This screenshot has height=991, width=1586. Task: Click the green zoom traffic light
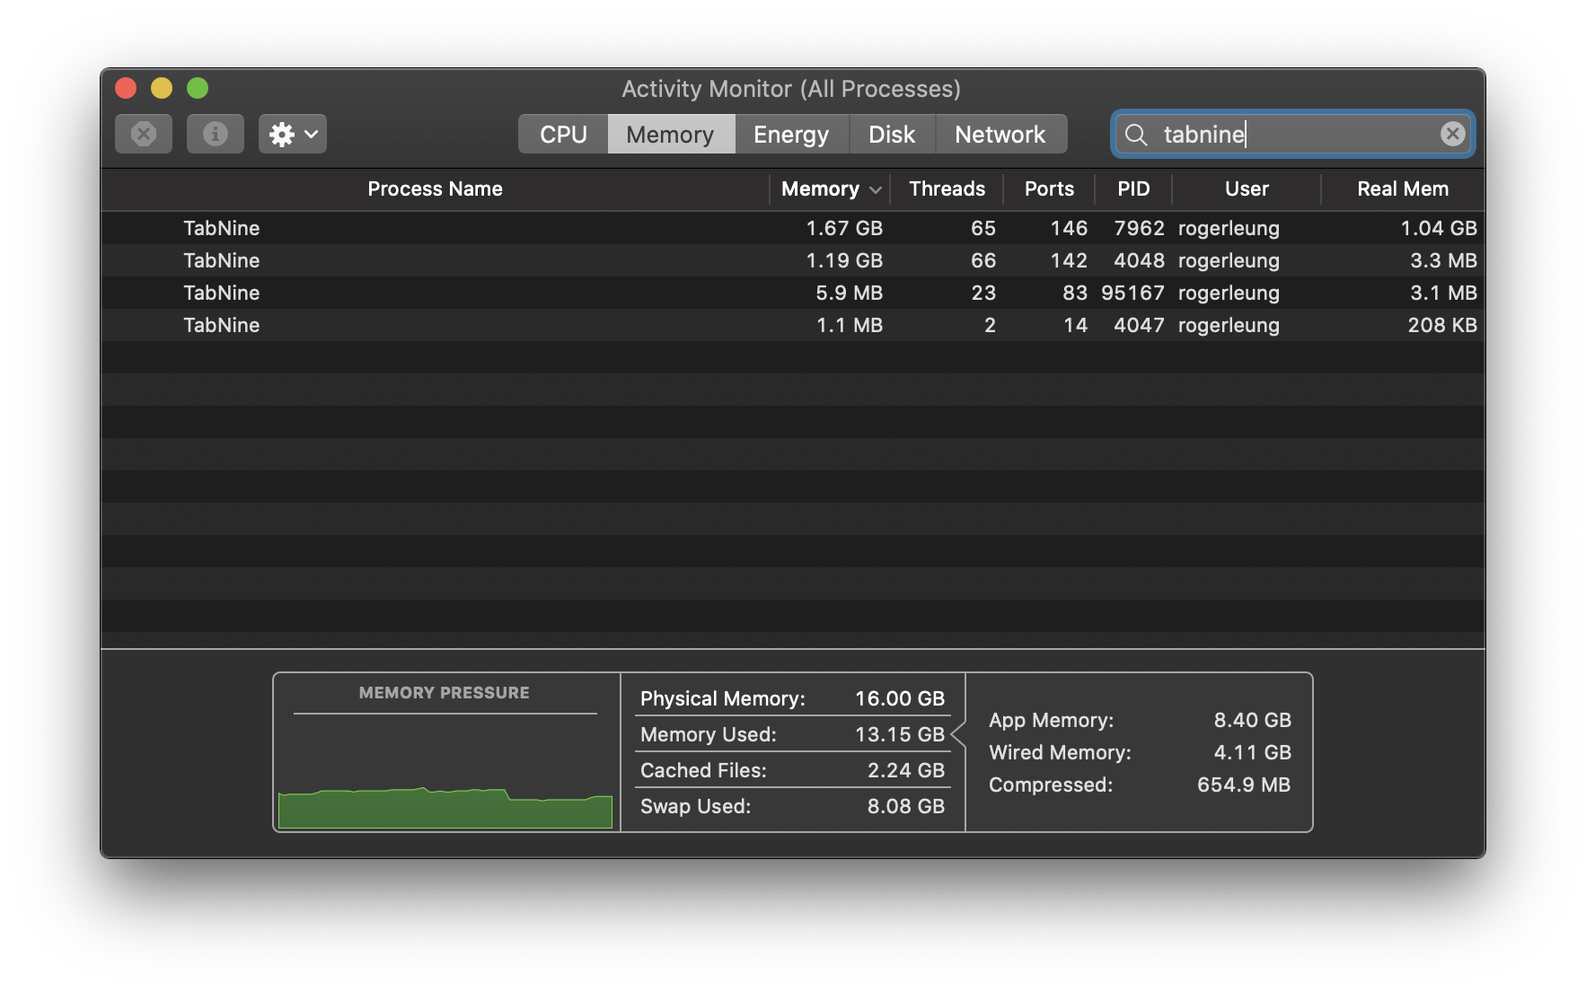click(x=198, y=88)
